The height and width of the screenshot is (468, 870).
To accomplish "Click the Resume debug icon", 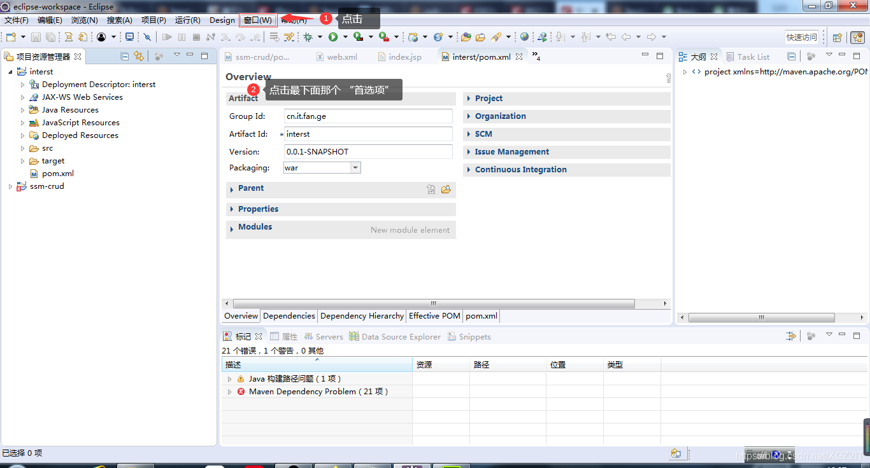I will [x=167, y=38].
